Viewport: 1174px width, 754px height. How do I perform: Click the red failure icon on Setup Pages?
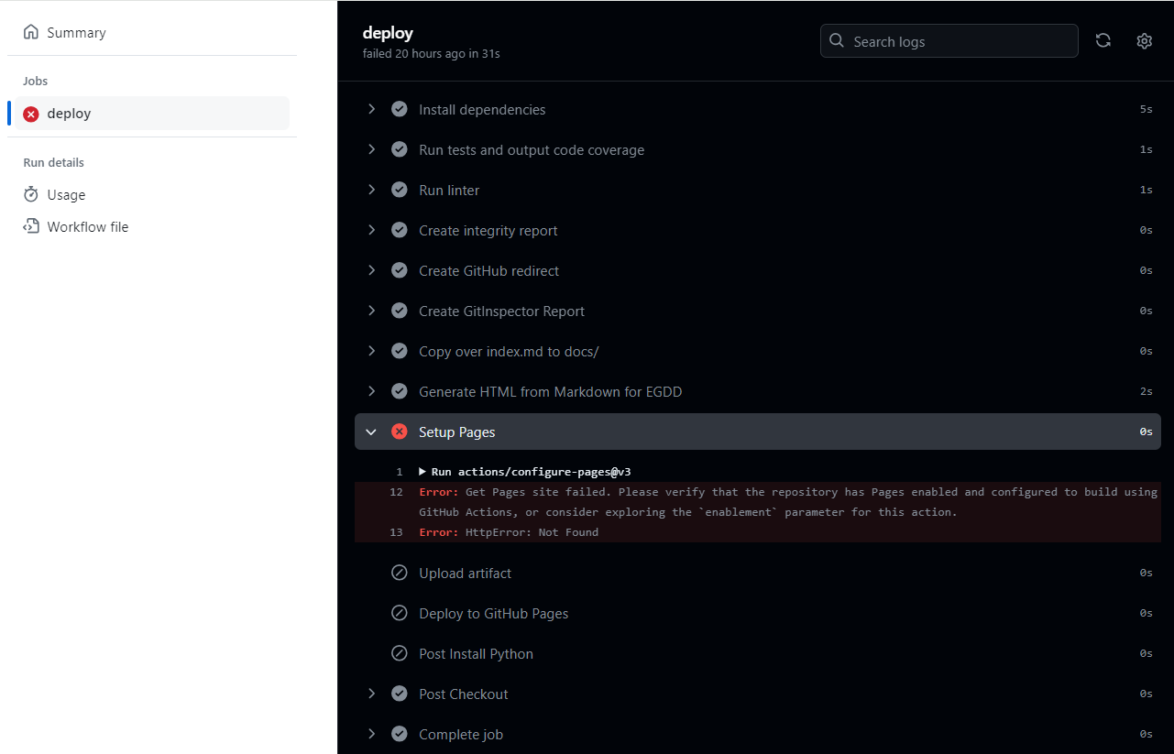[x=400, y=432]
